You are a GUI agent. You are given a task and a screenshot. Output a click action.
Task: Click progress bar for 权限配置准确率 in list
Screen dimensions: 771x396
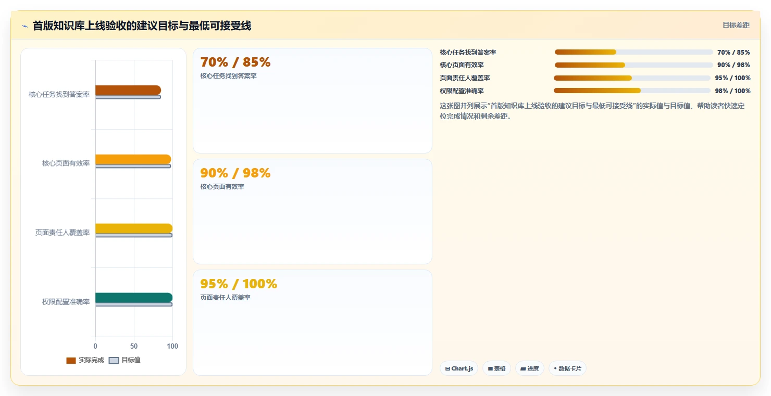pos(632,91)
